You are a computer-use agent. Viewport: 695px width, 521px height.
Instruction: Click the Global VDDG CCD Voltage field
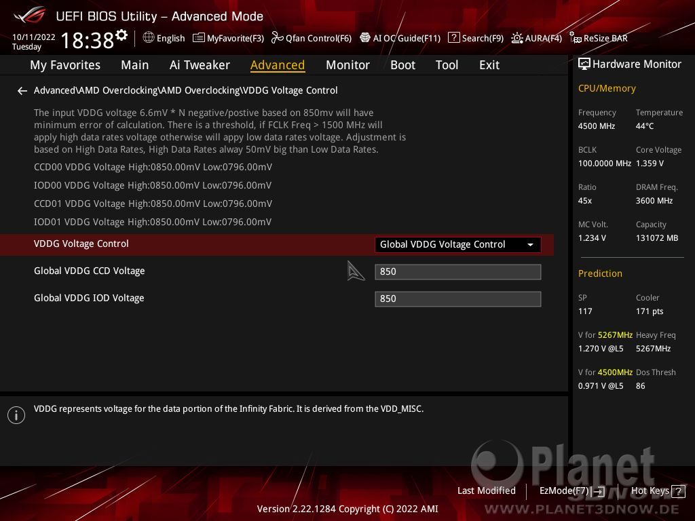(458, 272)
